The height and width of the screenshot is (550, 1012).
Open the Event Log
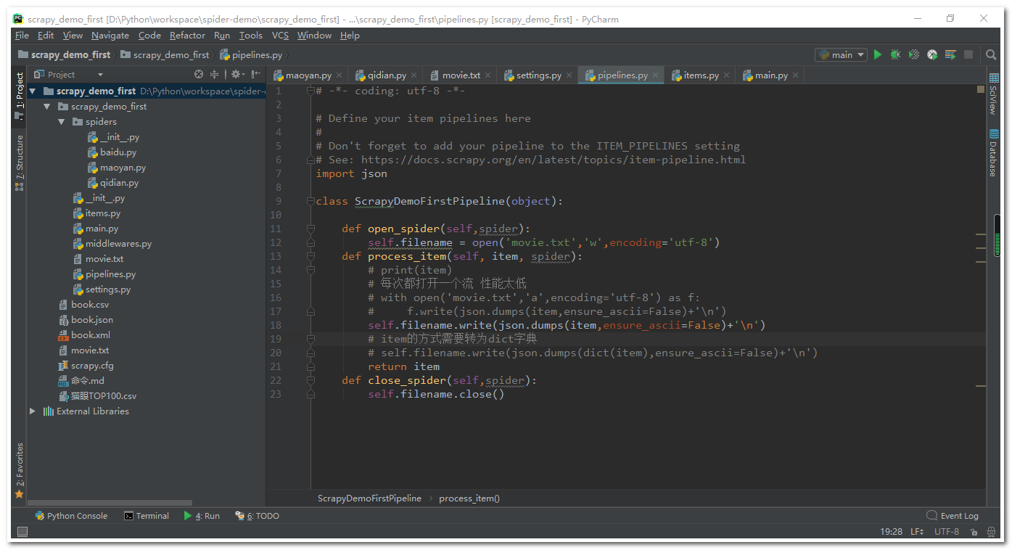point(953,516)
